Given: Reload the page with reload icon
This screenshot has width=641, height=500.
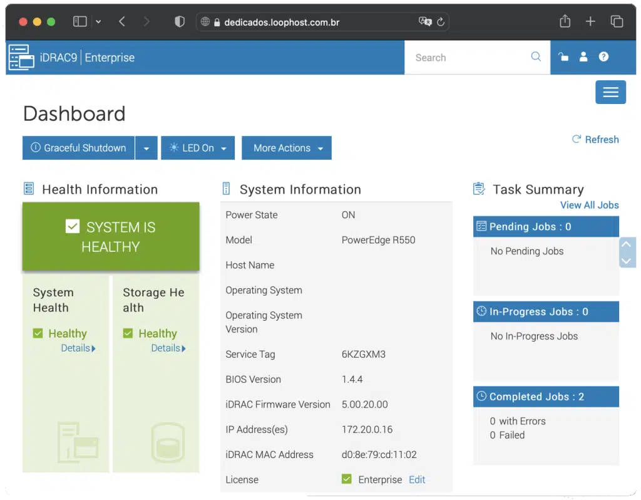Looking at the screenshot, I should pos(440,22).
